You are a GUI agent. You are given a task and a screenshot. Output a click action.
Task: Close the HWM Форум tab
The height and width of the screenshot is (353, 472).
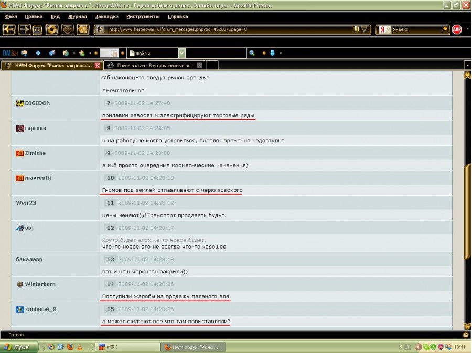(x=97, y=65)
